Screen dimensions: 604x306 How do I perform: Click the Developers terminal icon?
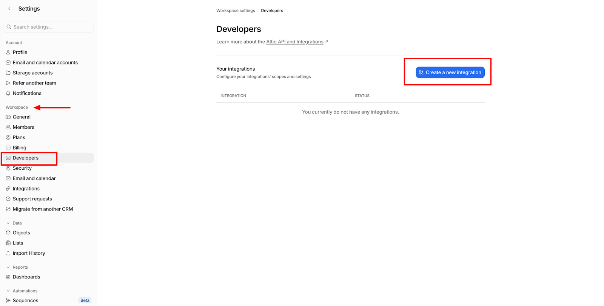8,158
